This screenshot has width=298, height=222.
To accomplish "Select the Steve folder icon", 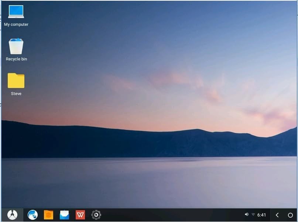I will click(16, 81).
